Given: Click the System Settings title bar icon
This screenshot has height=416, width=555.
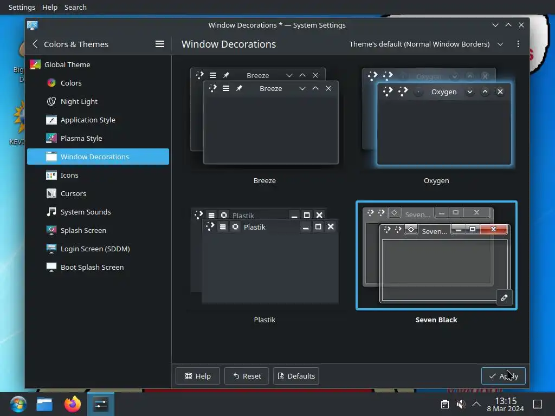Looking at the screenshot, I should click(x=32, y=25).
